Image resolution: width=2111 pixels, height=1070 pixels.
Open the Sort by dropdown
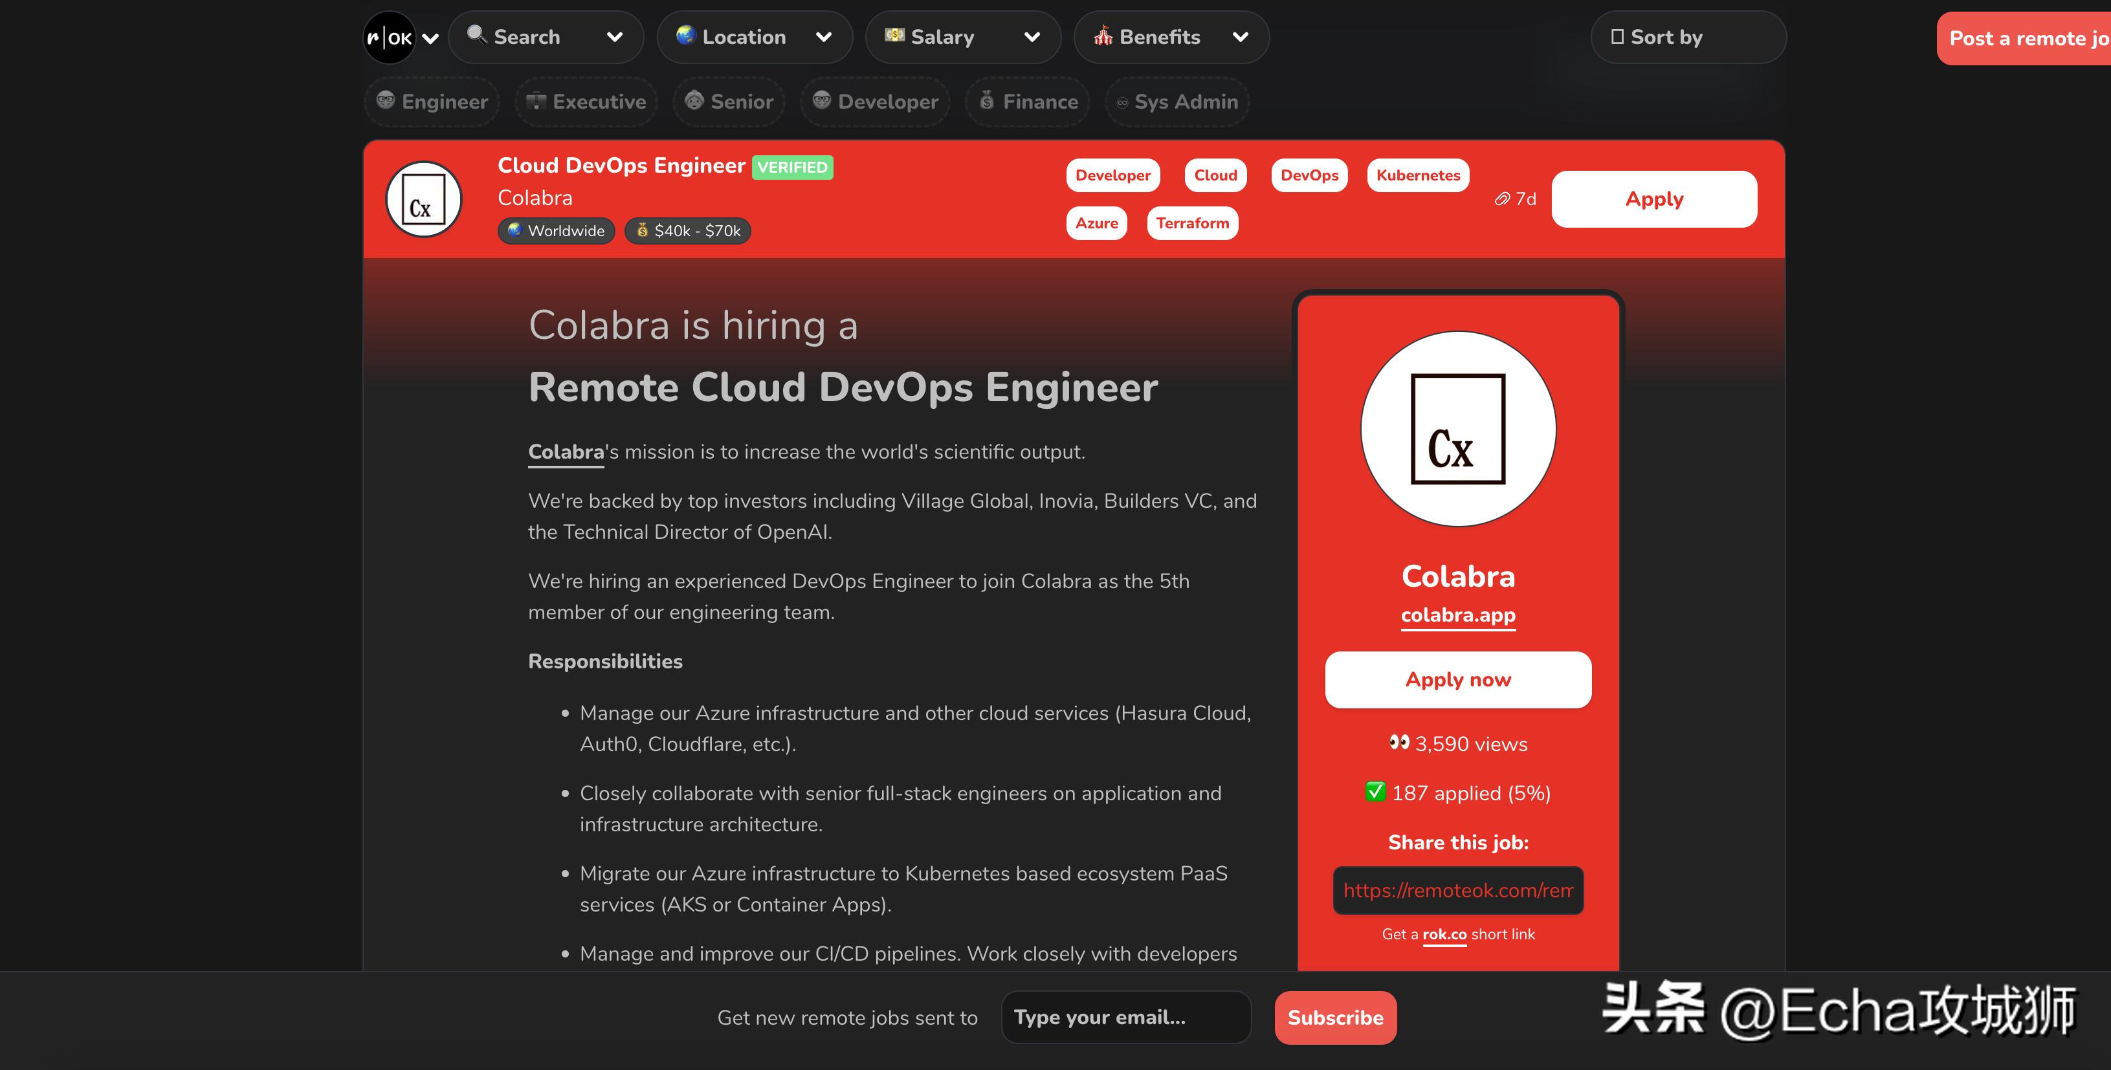1687,37
